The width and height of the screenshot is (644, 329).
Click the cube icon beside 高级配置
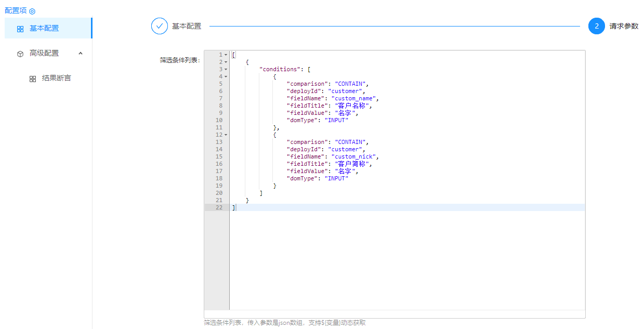[20, 54]
